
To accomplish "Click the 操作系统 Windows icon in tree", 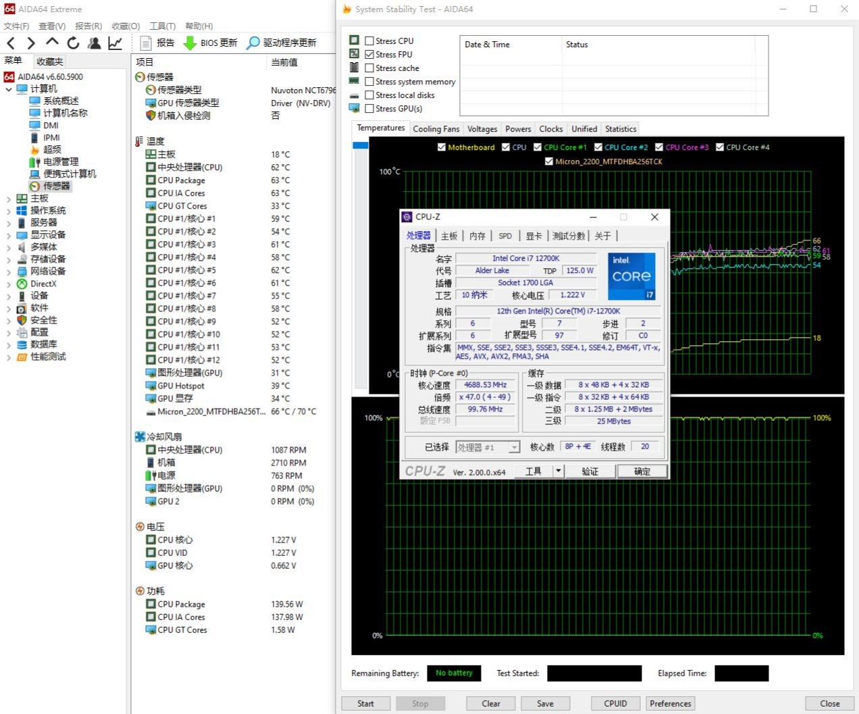I will pyautogui.click(x=22, y=211).
